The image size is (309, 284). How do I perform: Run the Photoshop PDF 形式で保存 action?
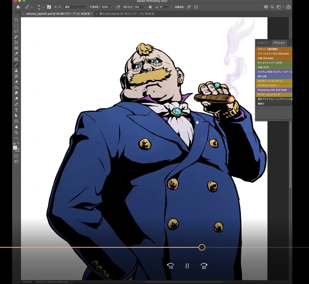tap(274, 90)
